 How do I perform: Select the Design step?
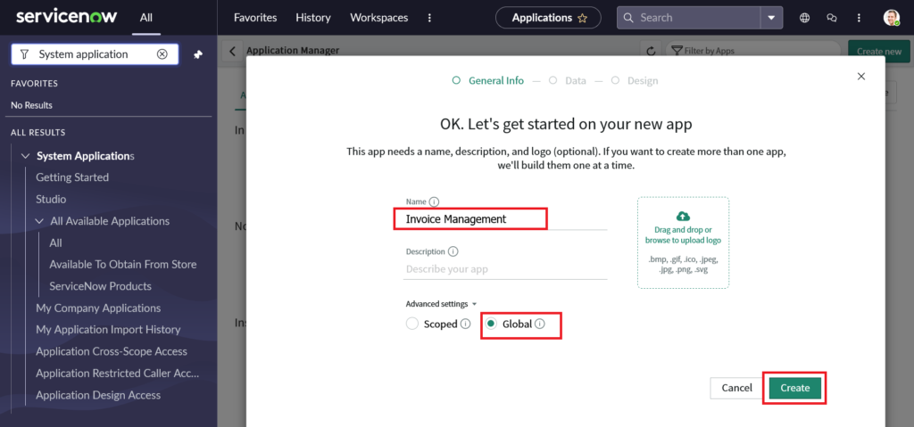pyautogui.click(x=635, y=81)
